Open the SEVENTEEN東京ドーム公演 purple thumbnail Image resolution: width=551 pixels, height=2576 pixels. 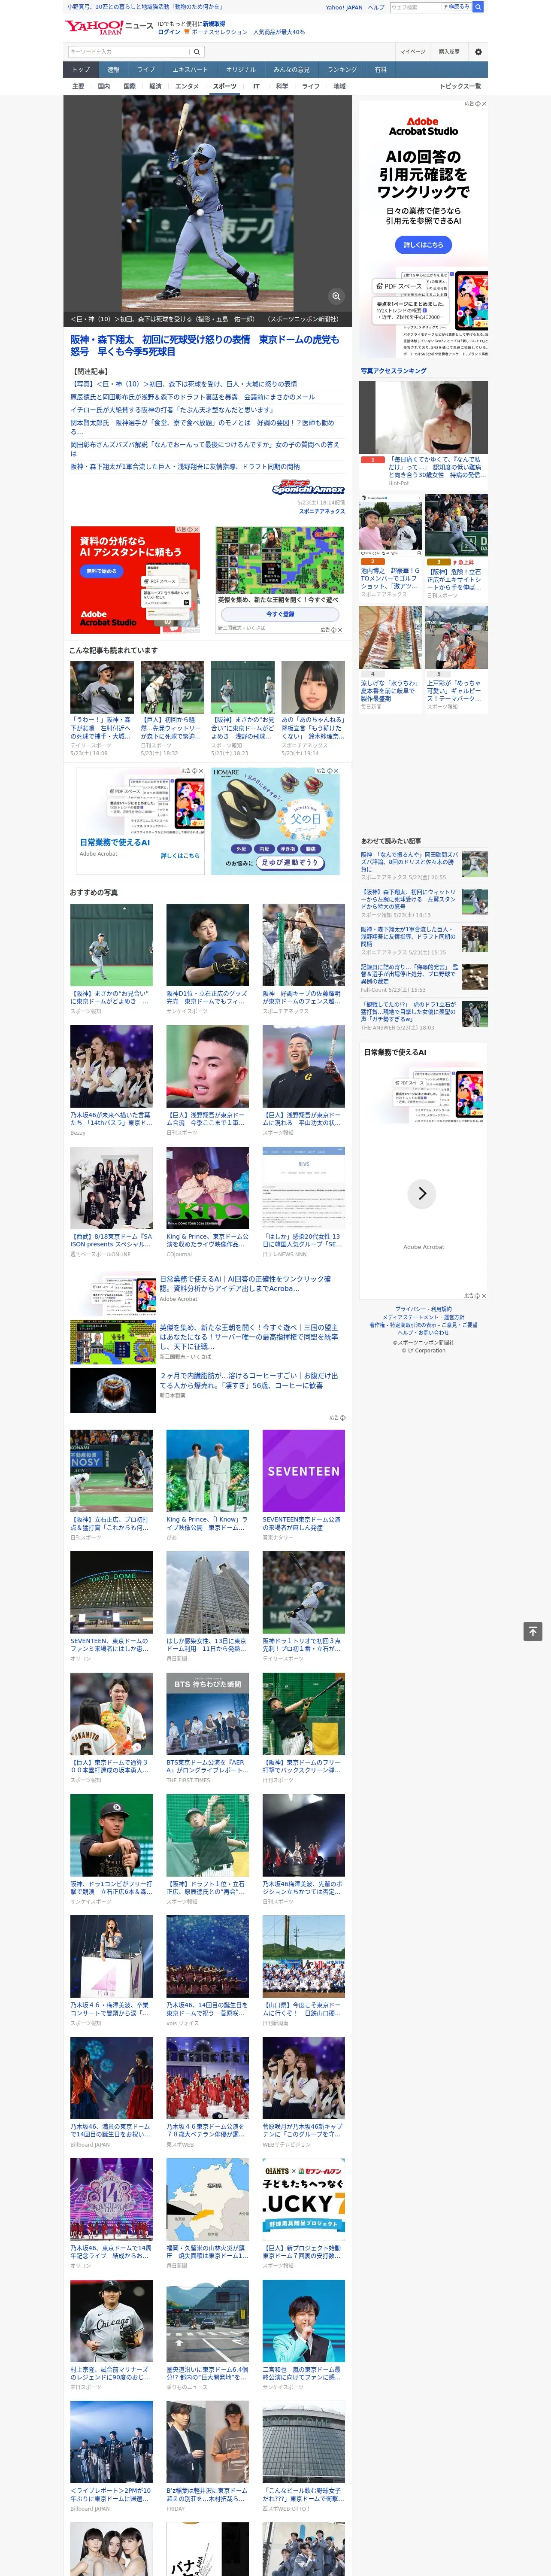303,1471
